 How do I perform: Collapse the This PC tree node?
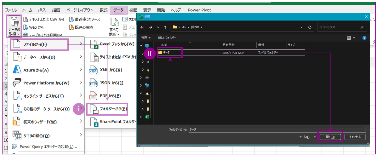pyautogui.click(x=141, y=46)
